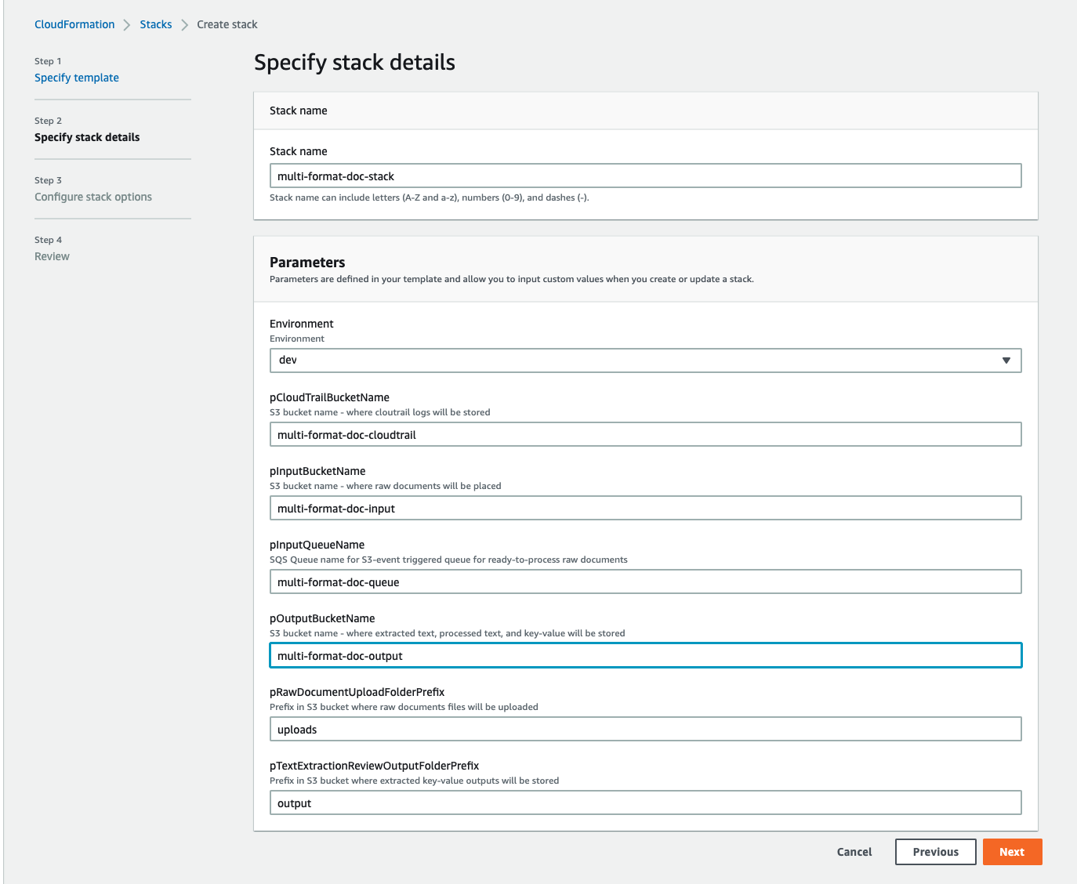Focus the pInputQueueName input field
This screenshot has height=884, width=1077.
645,581
